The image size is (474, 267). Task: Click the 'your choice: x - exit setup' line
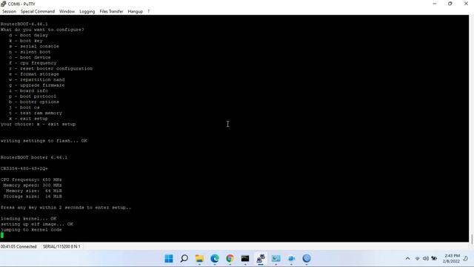tap(38, 124)
